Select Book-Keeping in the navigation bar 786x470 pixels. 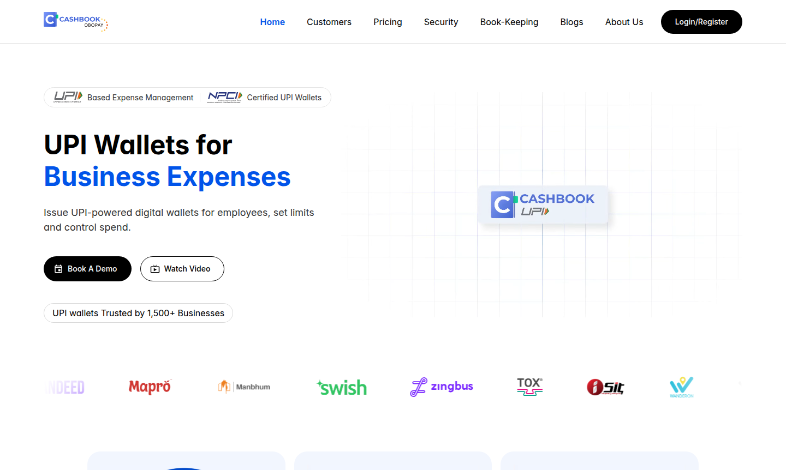coord(509,22)
